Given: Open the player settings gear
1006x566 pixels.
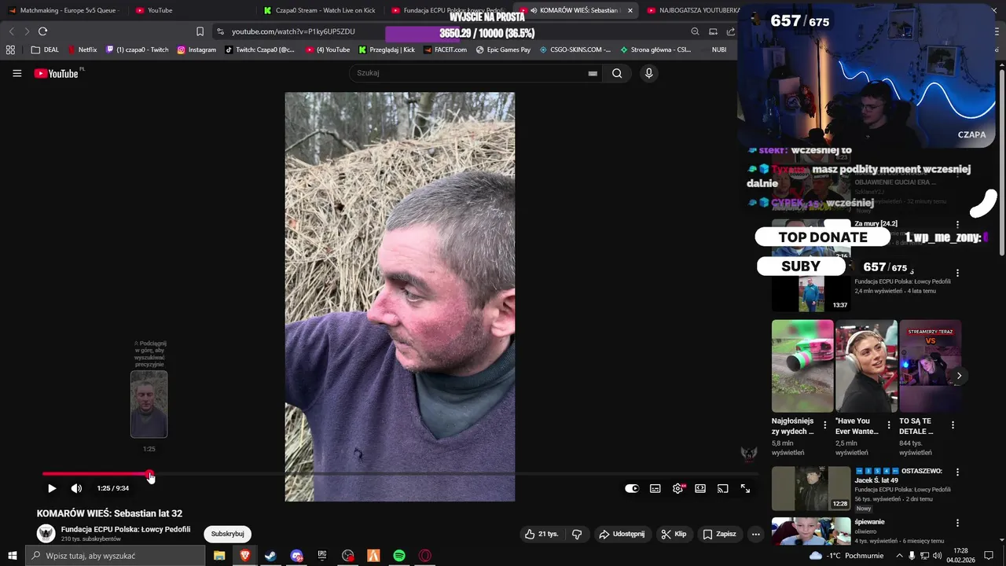Looking at the screenshot, I should [677, 488].
